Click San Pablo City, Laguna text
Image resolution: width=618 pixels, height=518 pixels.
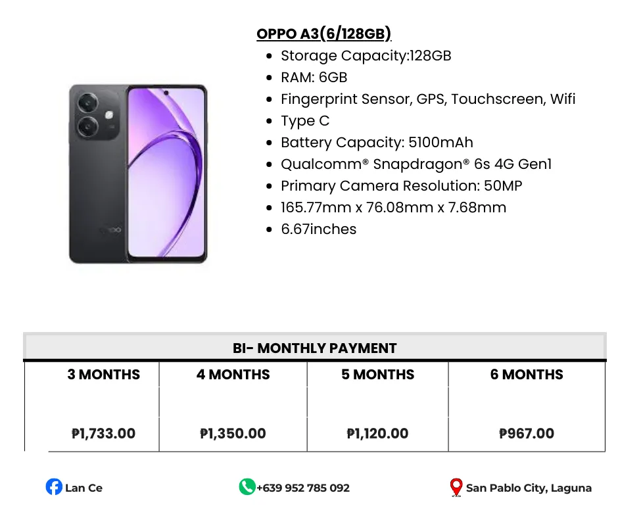529,488
